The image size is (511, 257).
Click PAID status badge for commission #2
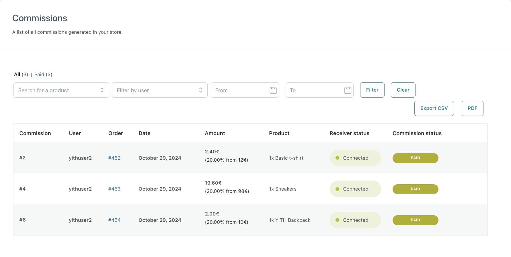coord(415,158)
